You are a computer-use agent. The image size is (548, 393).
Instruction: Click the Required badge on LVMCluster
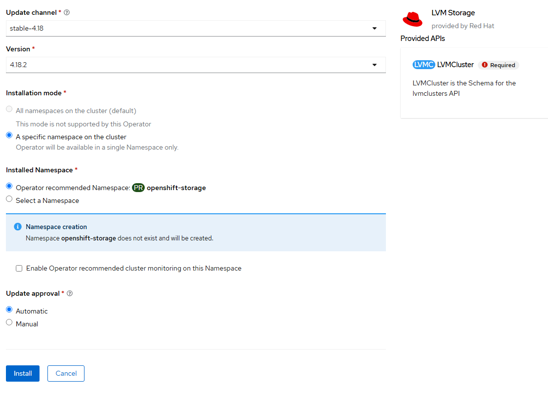tap(498, 65)
